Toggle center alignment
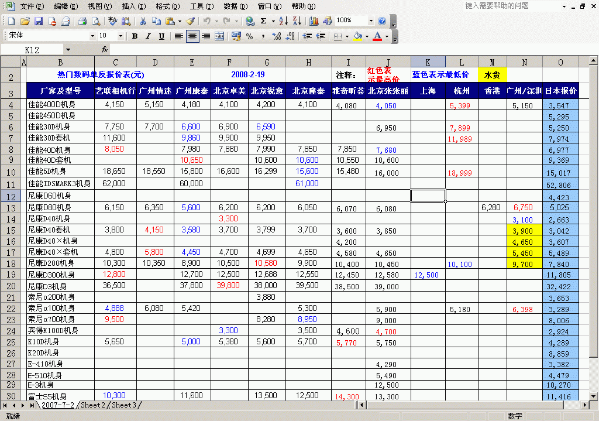Image resolution: width=599 pixels, height=421 pixels. [192, 36]
